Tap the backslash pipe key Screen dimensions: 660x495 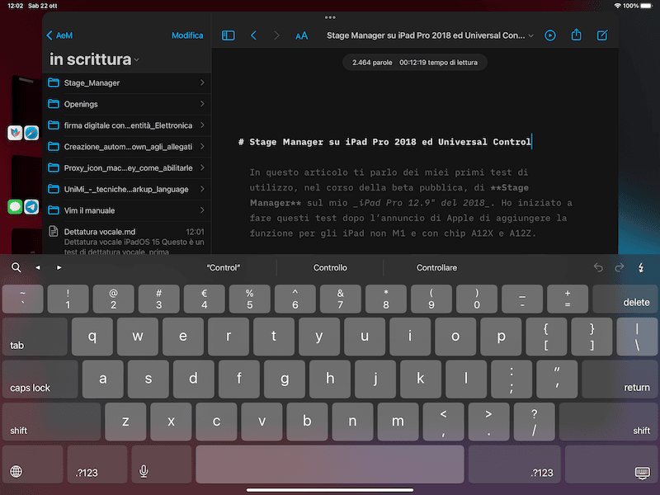[637, 337]
